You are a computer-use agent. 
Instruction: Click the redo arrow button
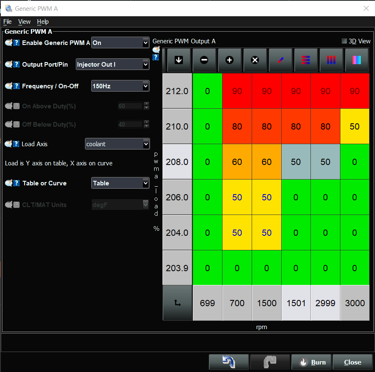(270, 362)
